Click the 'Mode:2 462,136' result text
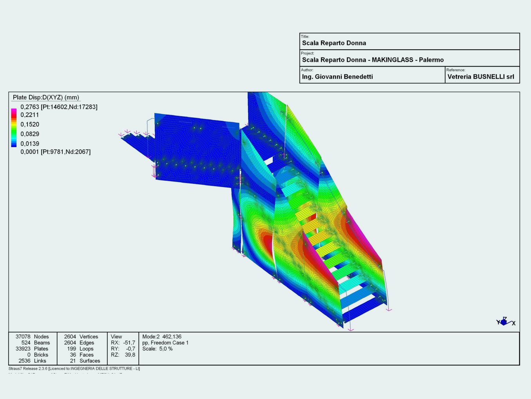Image resolution: width=531 pixels, height=399 pixels. tap(162, 336)
